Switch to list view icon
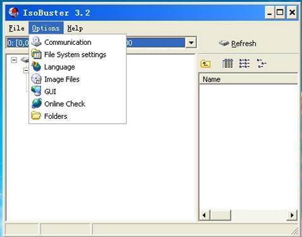This screenshot has width=302, height=237. [x=244, y=63]
